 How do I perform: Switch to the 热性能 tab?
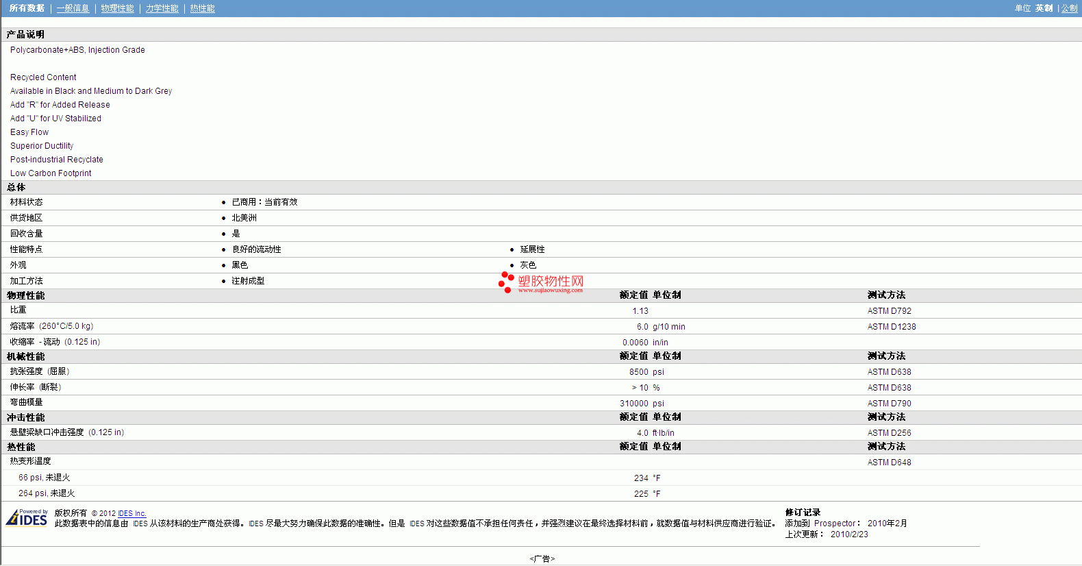[x=203, y=8]
